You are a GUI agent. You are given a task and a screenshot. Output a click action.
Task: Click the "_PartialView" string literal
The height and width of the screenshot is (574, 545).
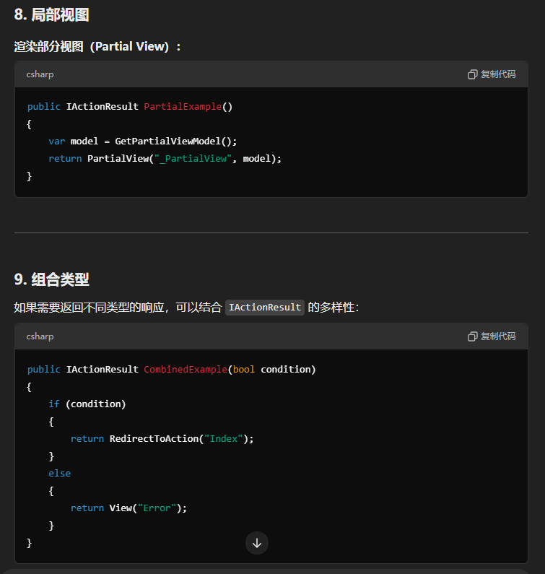click(193, 159)
